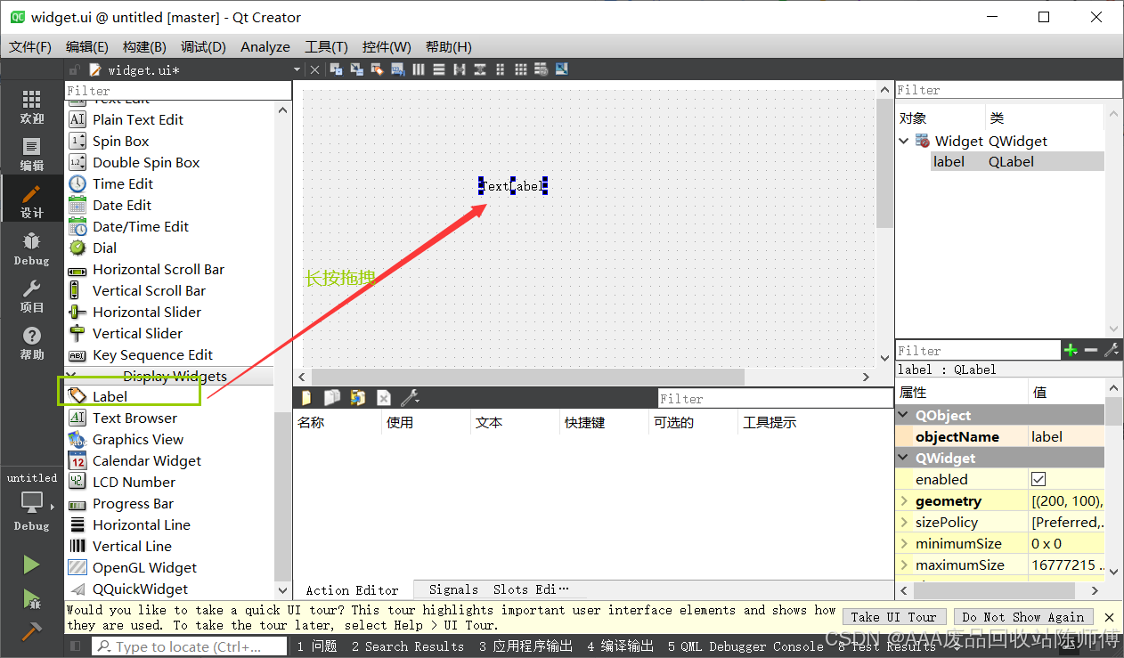This screenshot has height=658, width=1124.
Task: Click the Type to locate field
Action: 189,646
